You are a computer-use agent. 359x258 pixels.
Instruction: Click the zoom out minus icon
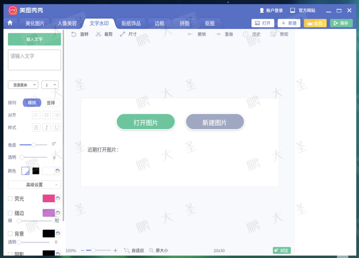(x=82, y=250)
